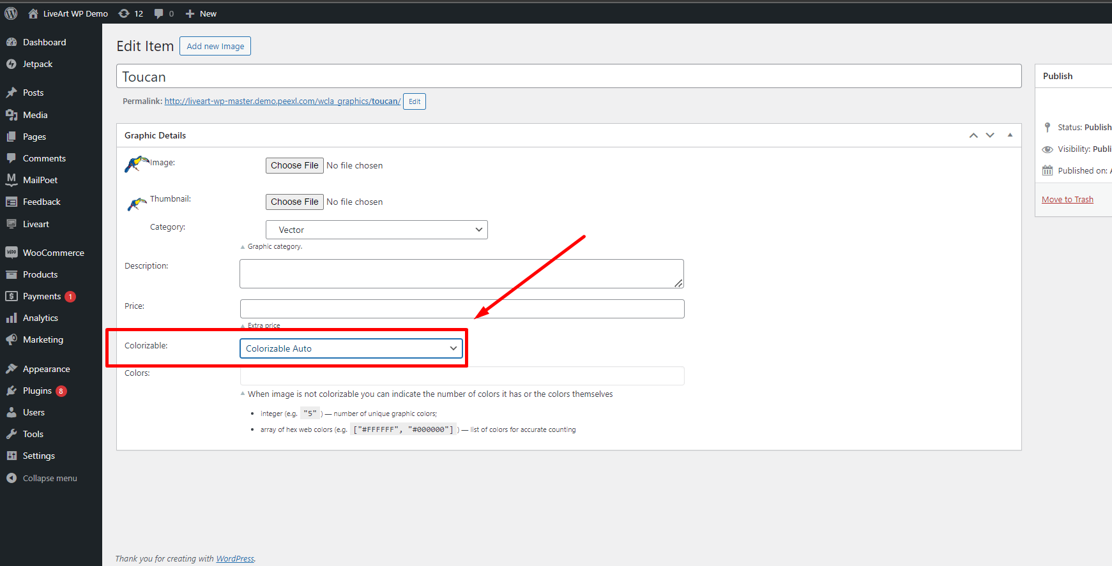Viewport: 1112px width, 566px height.
Task: Click the comments bubble icon in admin bar
Action: pyautogui.click(x=159, y=13)
